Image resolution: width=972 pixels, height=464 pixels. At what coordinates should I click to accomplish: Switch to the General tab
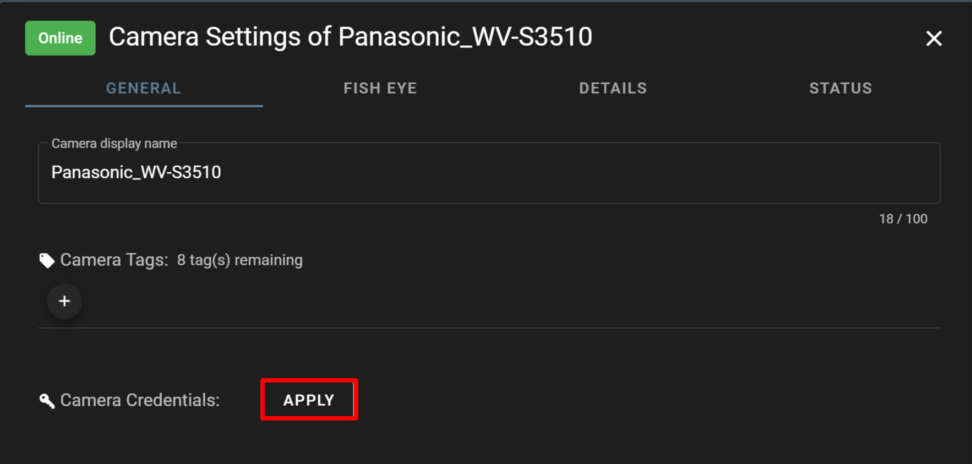[144, 88]
